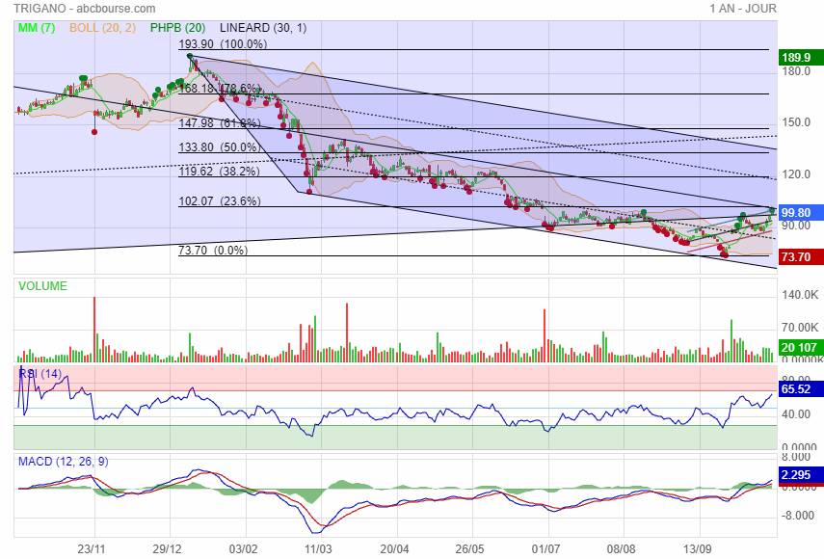Click the 180.0 price axis value
The height and width of the screenshot is (559, 824).
click(796, 71)
